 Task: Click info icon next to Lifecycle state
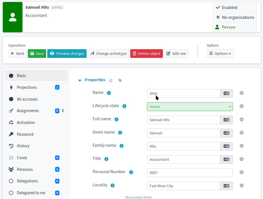click(x=124, y=106)
